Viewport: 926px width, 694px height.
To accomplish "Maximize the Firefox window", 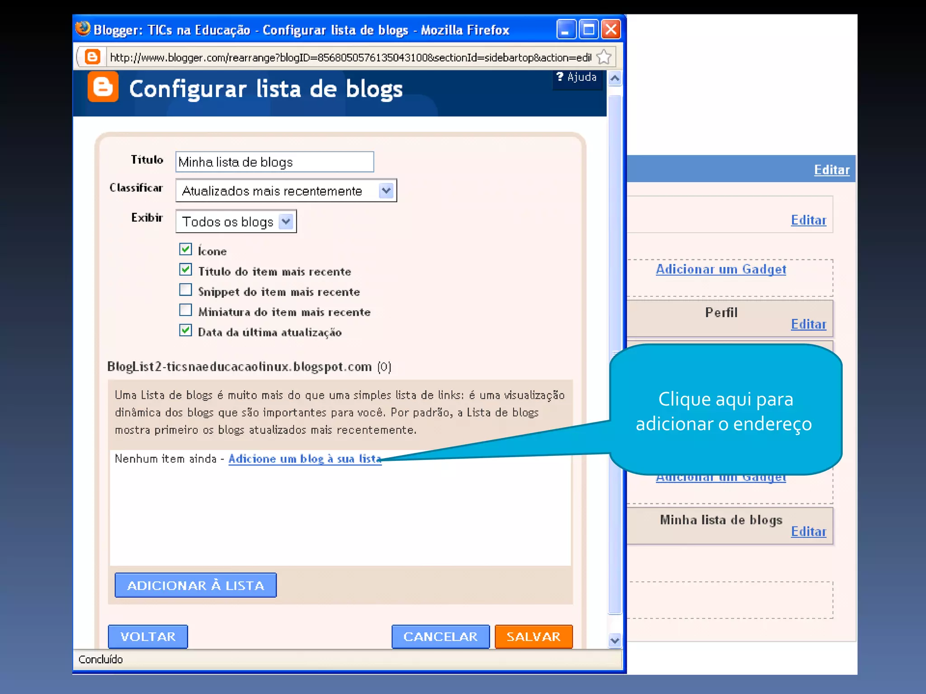I will coord(589,30).
